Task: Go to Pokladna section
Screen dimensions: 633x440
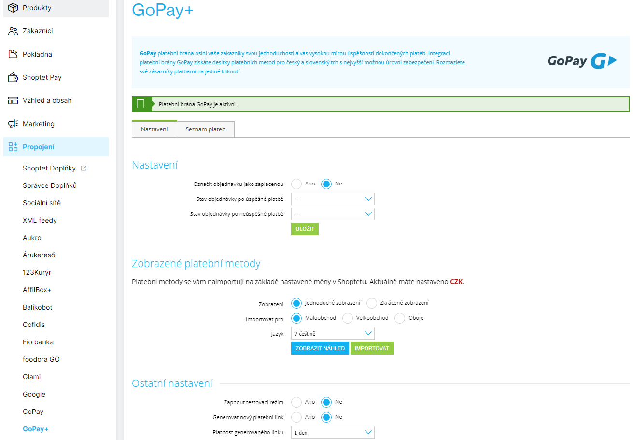Action: 56,54
